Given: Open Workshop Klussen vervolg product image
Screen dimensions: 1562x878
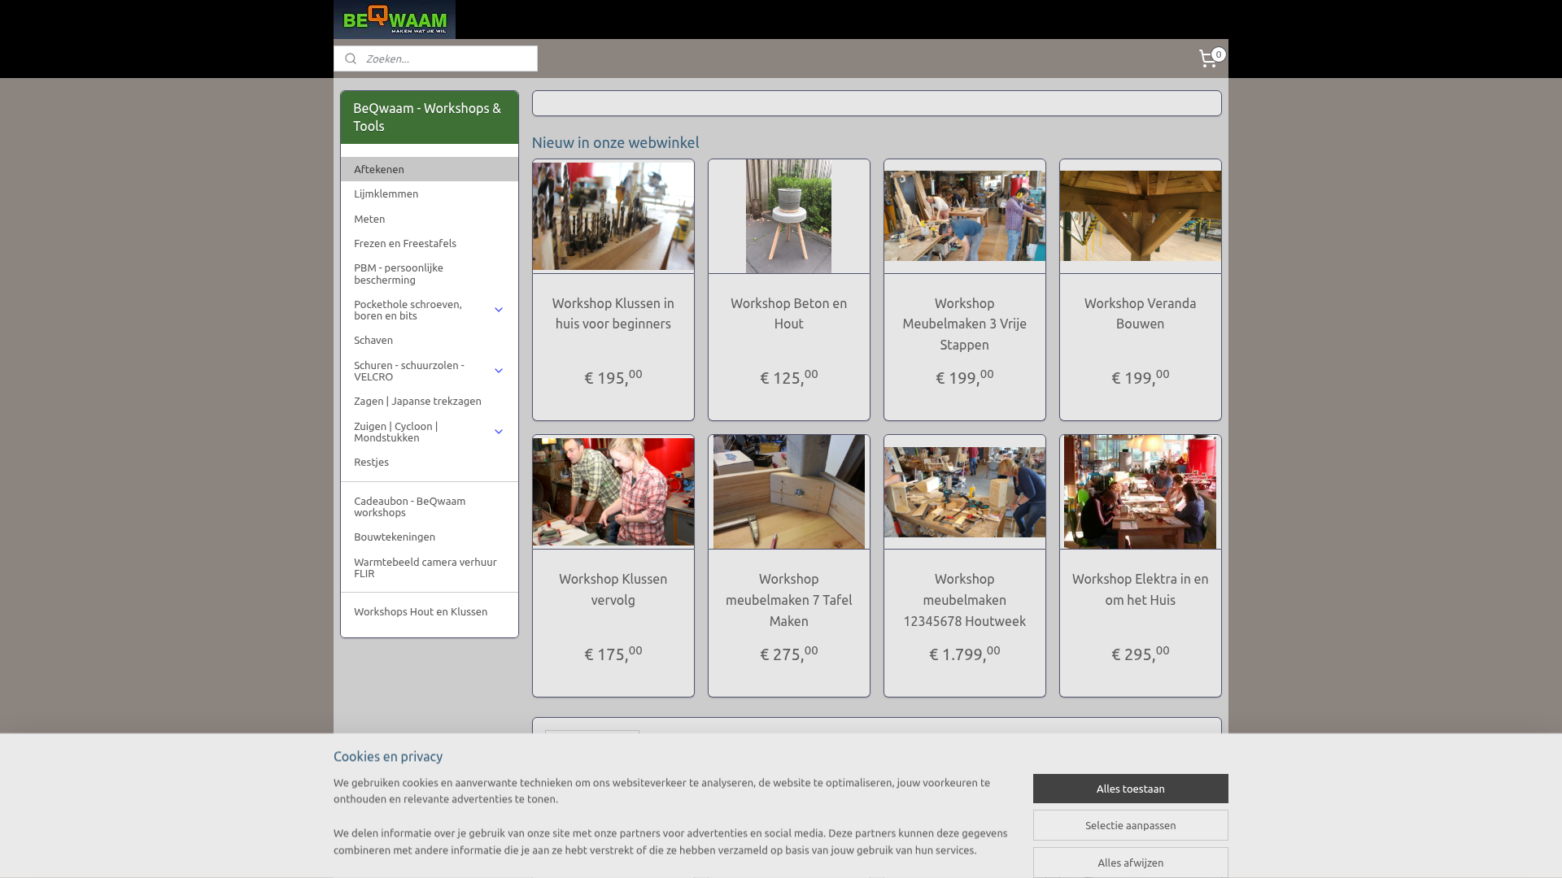Looking at the screenshot, I should point(613,492).
